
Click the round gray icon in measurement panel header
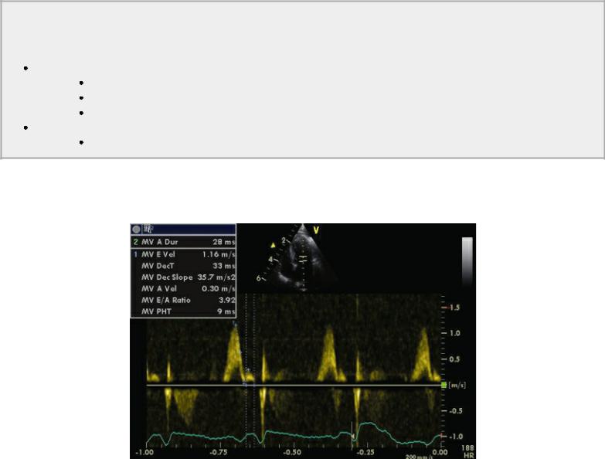click(x=136, y=229)
